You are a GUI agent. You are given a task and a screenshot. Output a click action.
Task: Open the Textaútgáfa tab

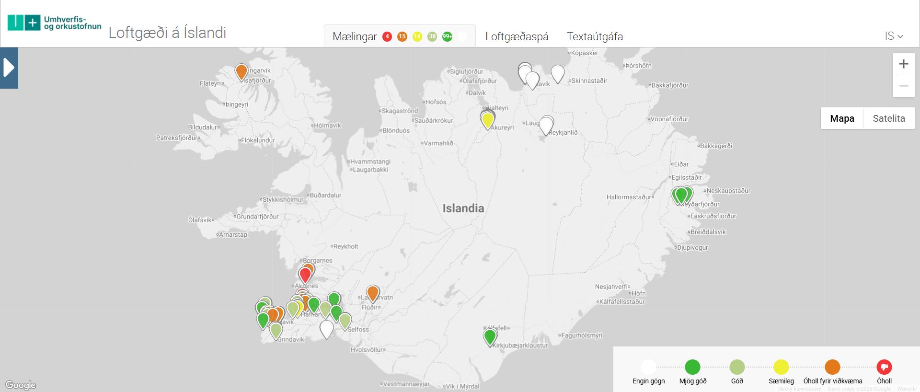click(x=595, y=36)
